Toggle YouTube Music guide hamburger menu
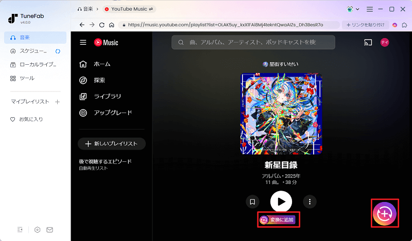 (x=83, y=43)
